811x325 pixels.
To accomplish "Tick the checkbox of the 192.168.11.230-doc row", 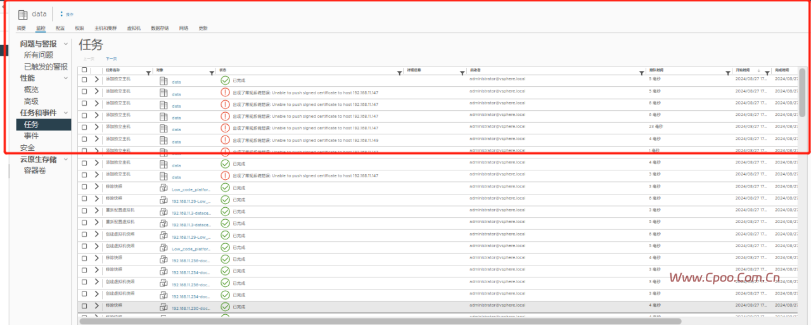I will point(84,305).
